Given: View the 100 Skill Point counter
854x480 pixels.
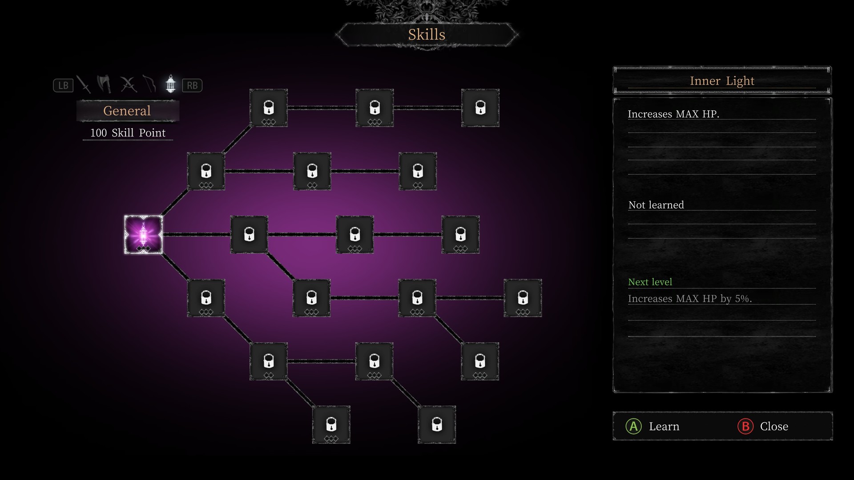Looking at the screenshot, I should (x=127, y=132).
